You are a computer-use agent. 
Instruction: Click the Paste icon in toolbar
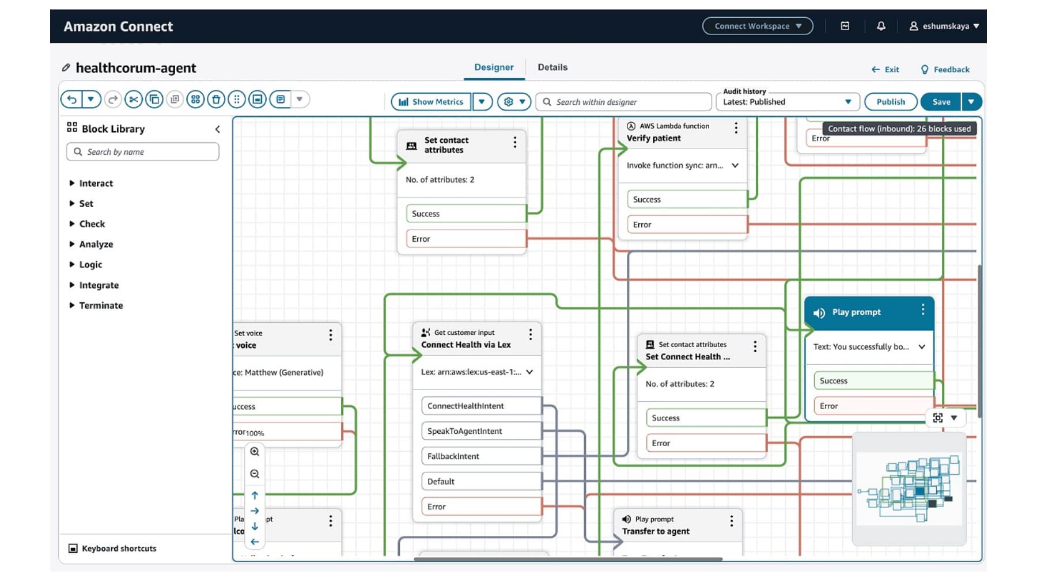(x=175, y=100)
